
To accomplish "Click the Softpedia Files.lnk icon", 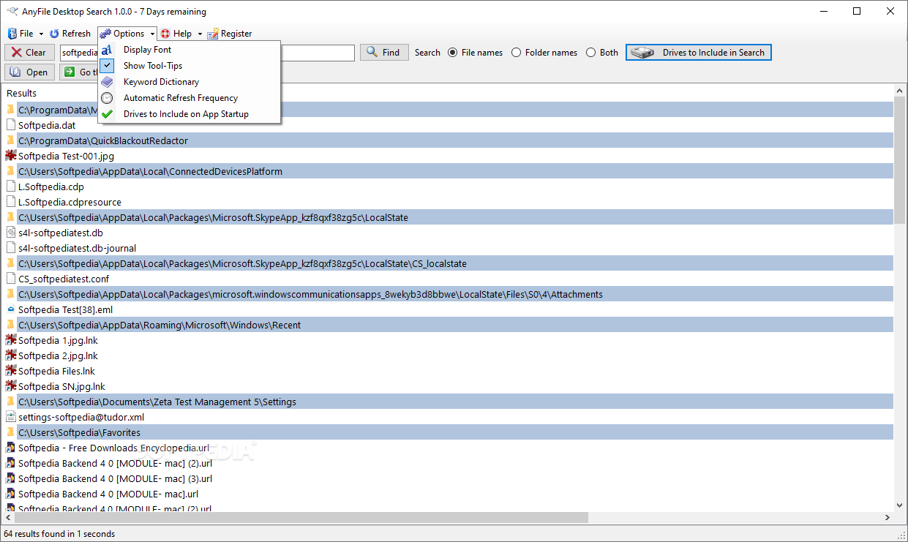I will 11,371.
